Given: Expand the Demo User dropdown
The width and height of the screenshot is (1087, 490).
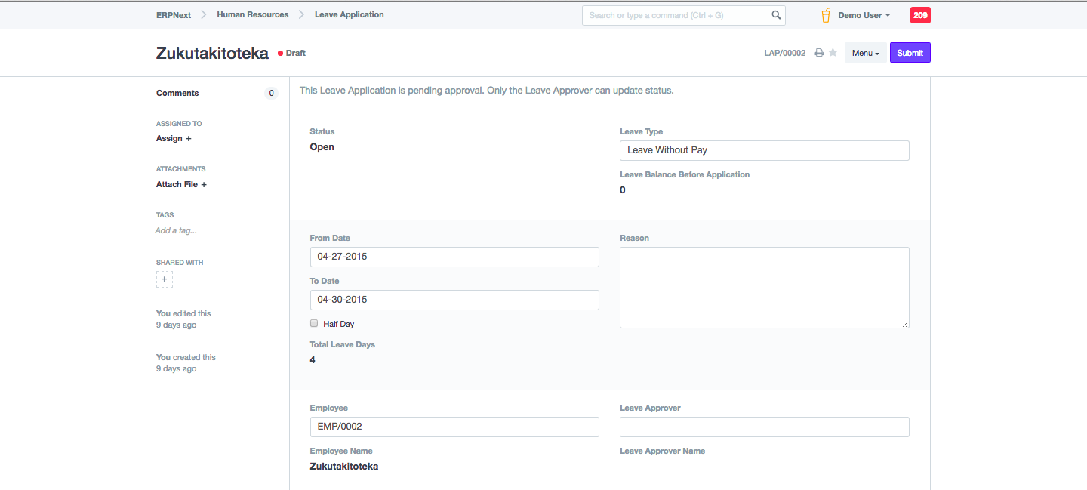Looking at the screenshot, I should (864, 15).
